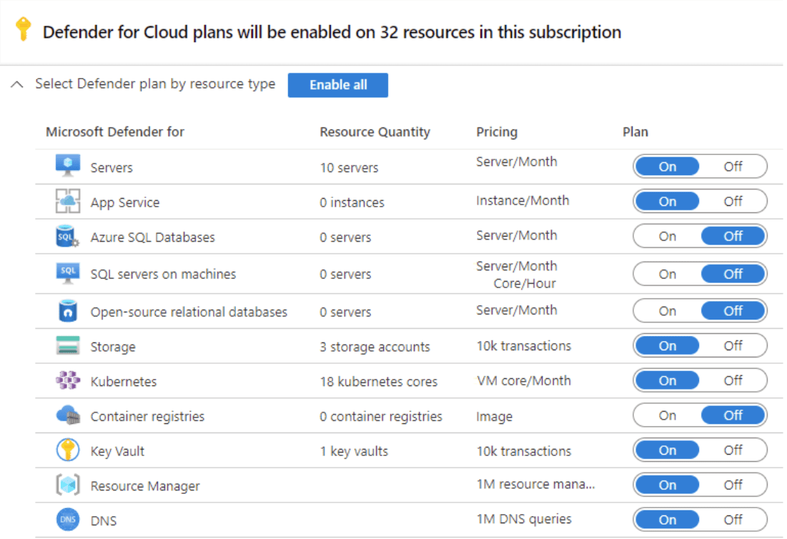Click the Resource Manager cube icon
787x539 pixels.
[68, 485]
